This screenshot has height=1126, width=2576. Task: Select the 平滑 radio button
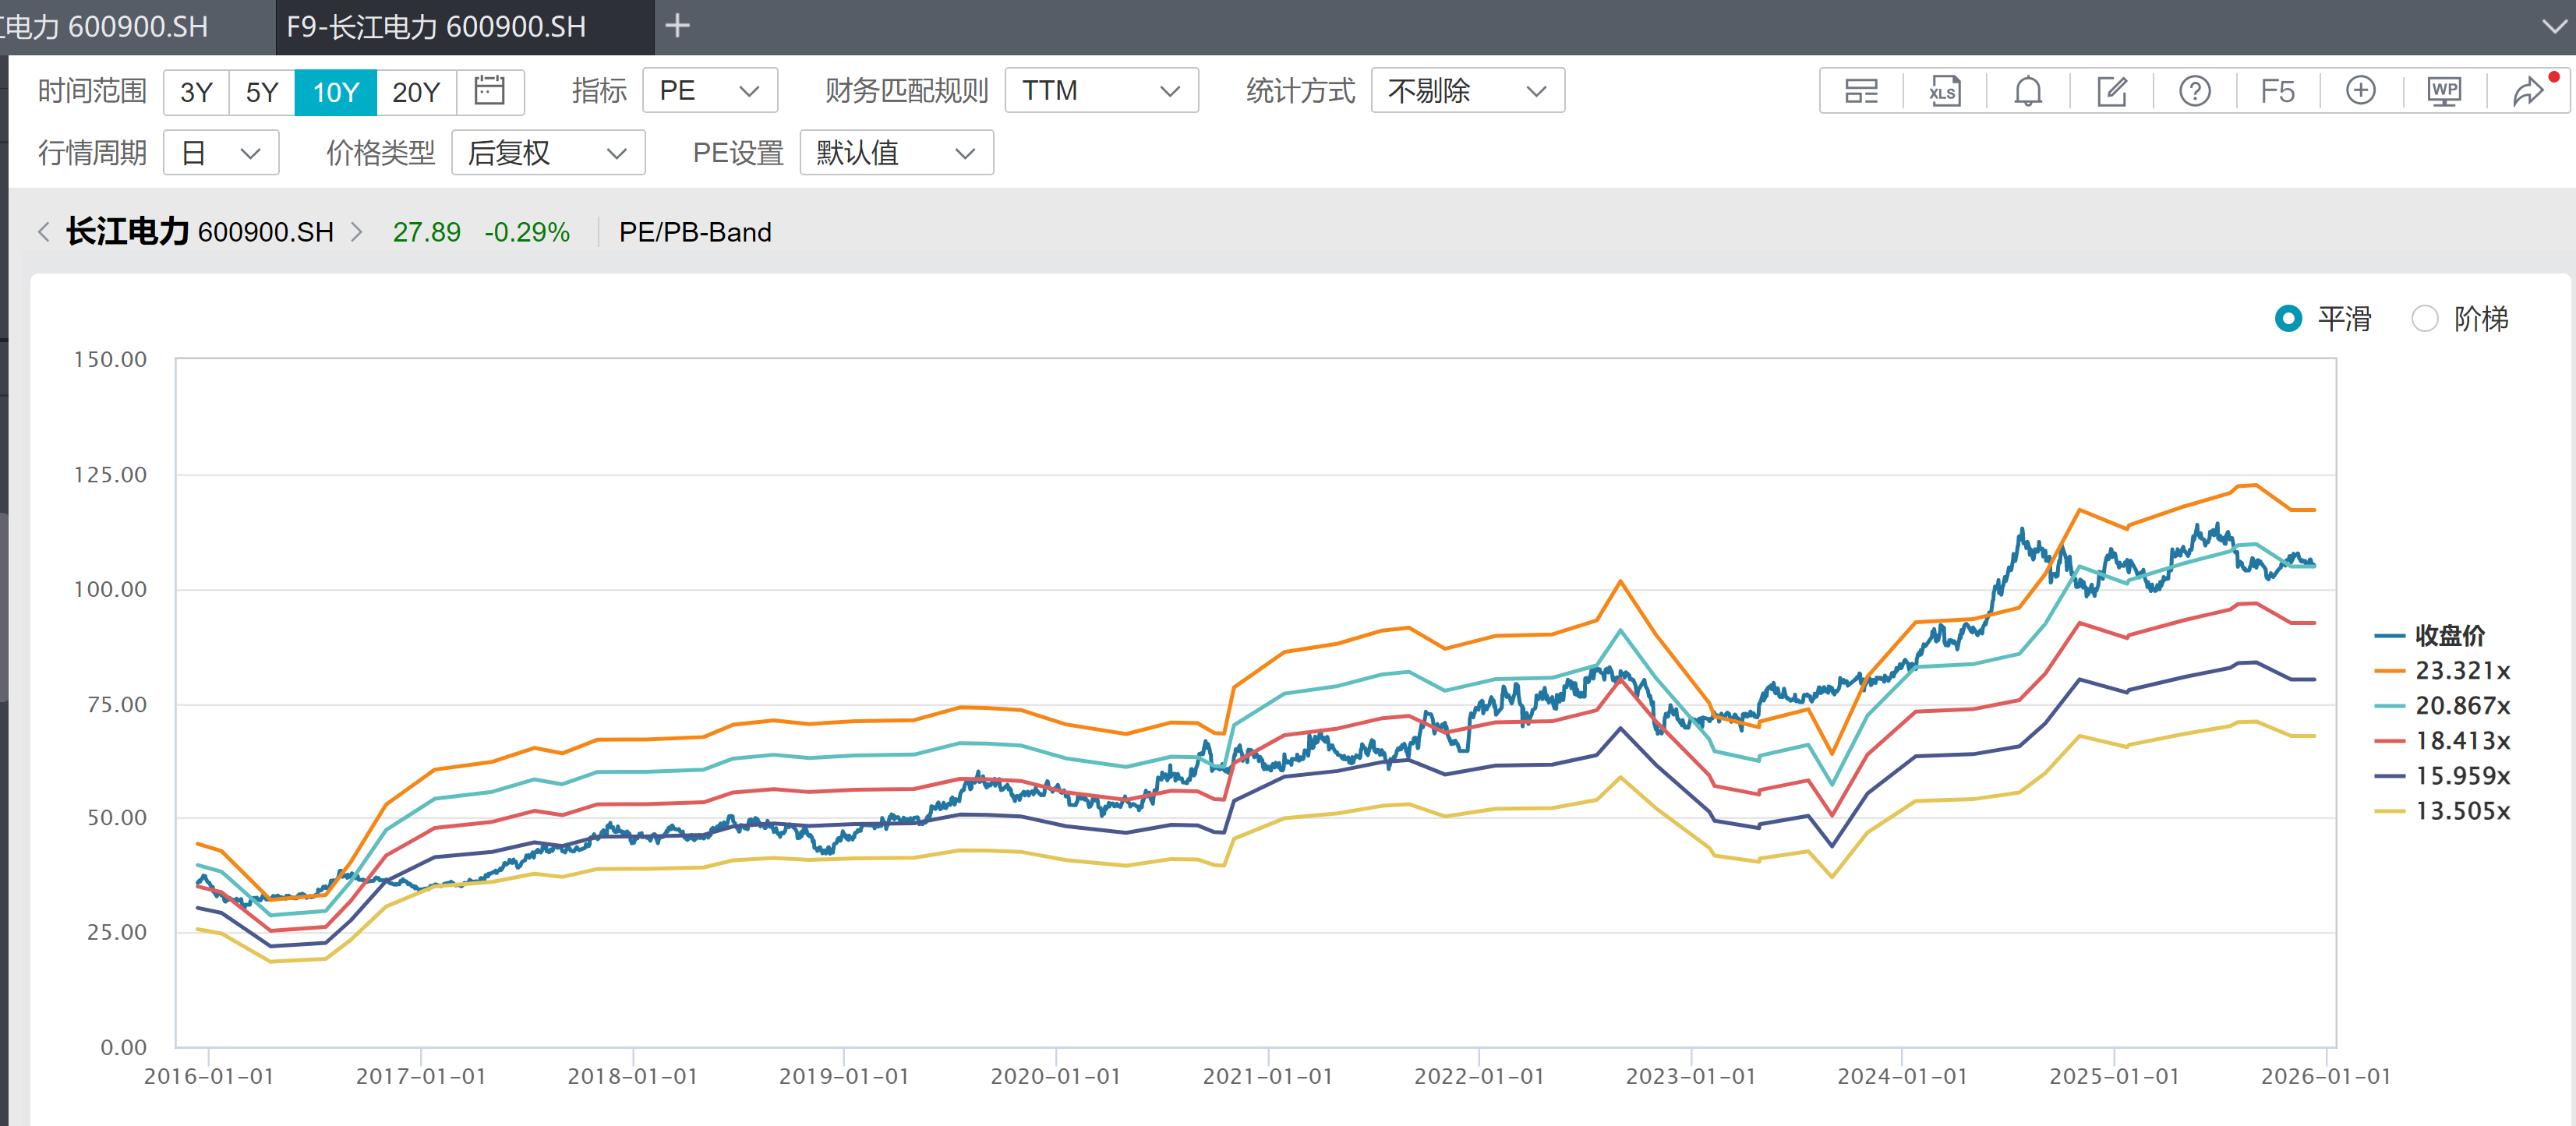pyautogui.click(x=2288, y=319)
